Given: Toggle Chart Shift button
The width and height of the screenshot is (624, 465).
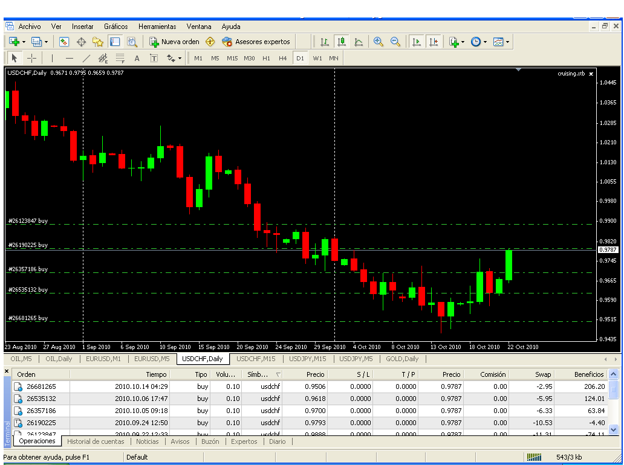Looking at the screenshot, I should (x=434, y=42).
